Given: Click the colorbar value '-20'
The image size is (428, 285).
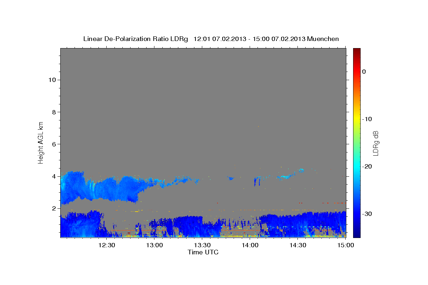Looking at the screenshot, I should click(367, 166).
